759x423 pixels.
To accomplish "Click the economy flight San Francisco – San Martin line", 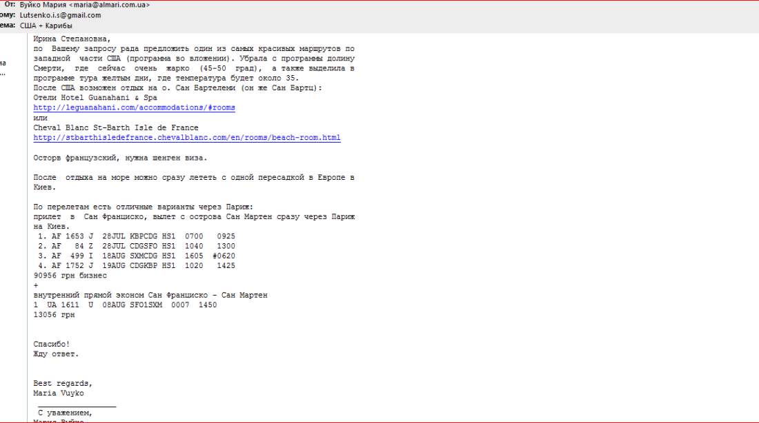I will [150, 295].
